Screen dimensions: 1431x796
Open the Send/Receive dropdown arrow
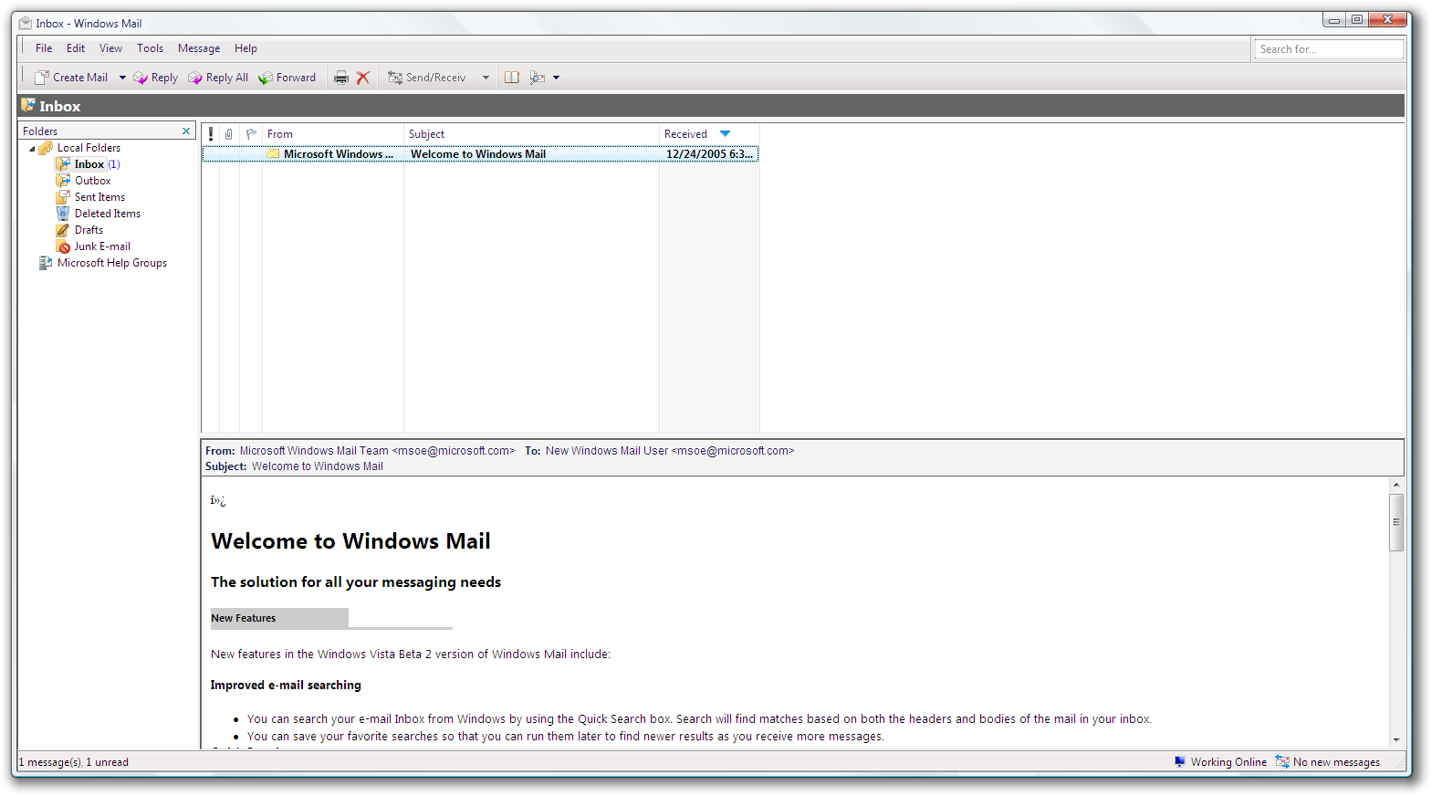pyautogui.click(x=486, y=78)
